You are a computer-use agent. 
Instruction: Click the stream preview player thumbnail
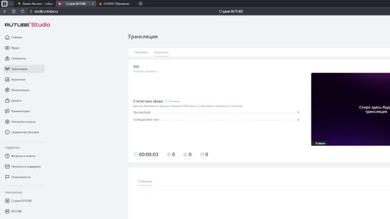pos(350,109)
